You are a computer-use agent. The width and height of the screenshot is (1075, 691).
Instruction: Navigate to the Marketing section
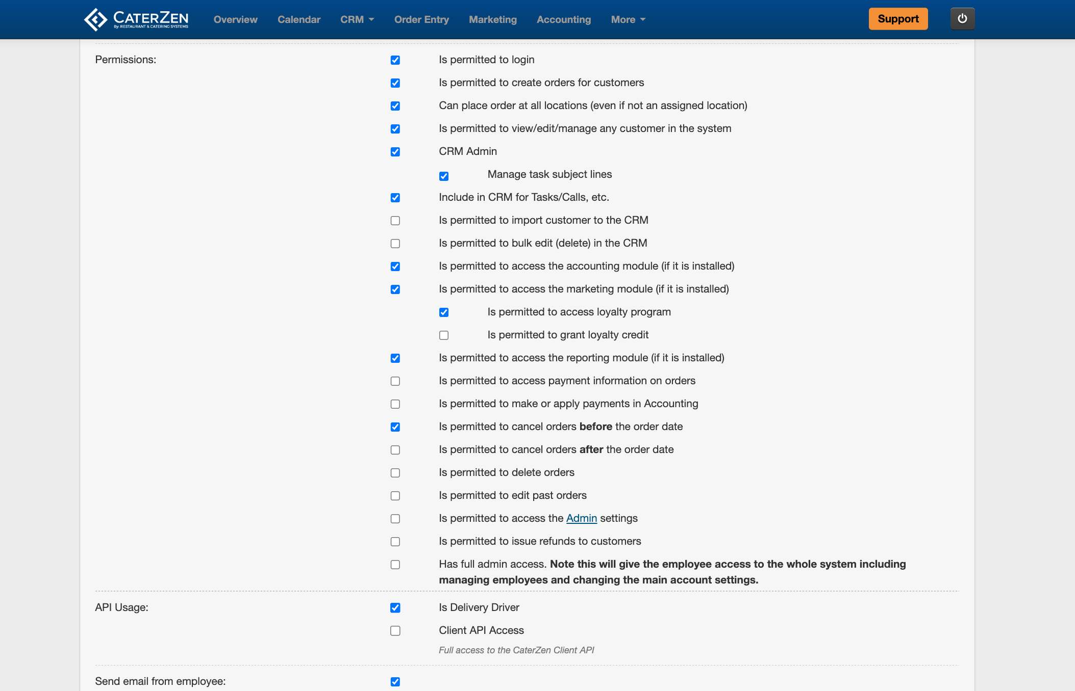[x=493, y=19]
